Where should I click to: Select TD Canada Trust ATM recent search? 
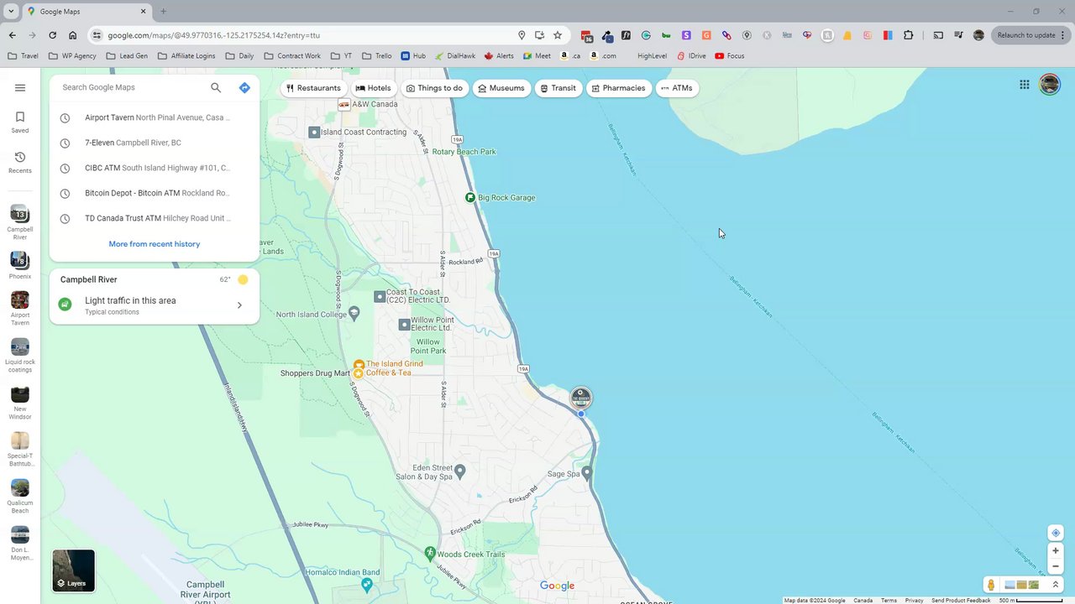(x=155, y=218)
